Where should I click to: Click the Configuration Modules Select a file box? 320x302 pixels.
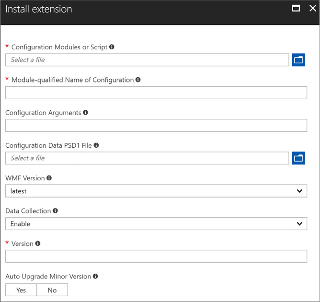[147, 60]
